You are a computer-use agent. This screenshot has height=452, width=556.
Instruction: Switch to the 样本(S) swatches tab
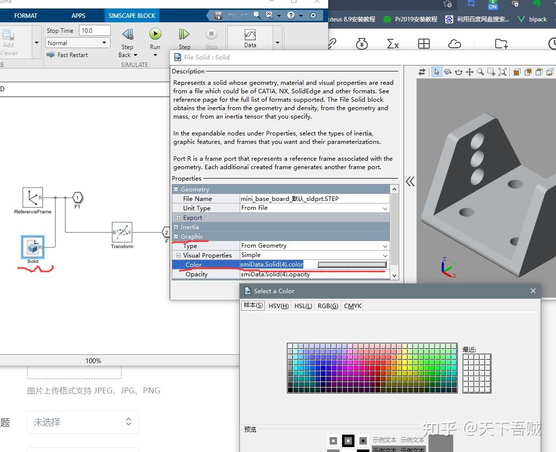point(253,305)
